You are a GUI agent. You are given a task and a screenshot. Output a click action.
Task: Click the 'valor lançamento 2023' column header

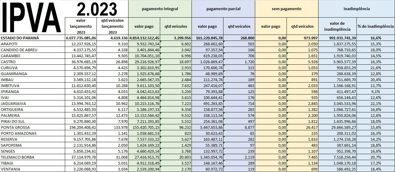tap(81, 26)
